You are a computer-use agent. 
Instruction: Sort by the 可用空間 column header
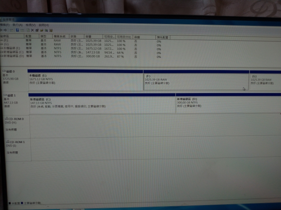point(109,37)
